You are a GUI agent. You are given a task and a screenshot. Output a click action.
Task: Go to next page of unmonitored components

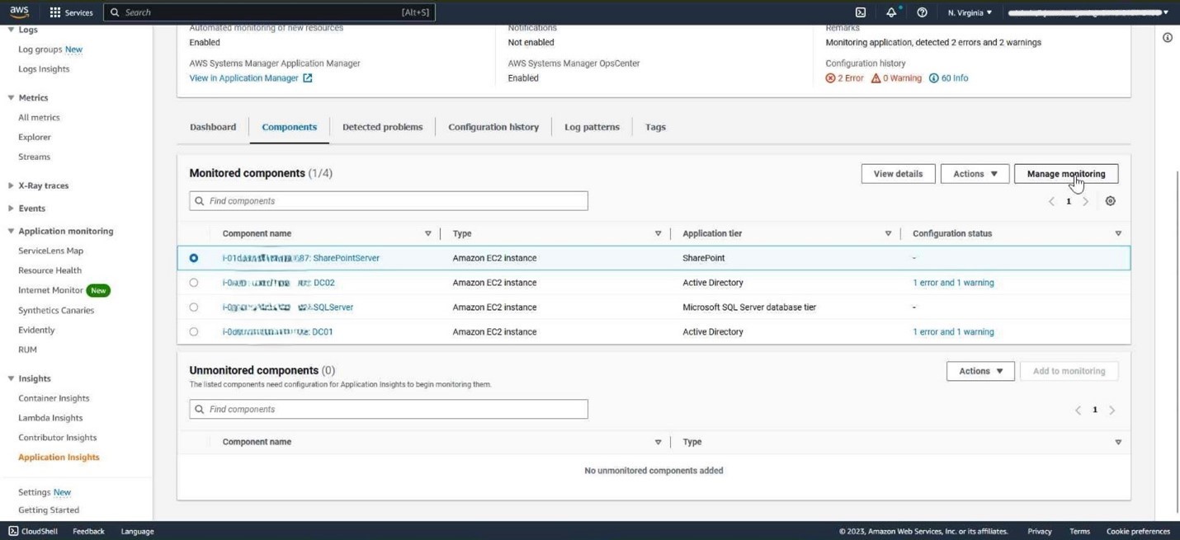click(1112, 410)
